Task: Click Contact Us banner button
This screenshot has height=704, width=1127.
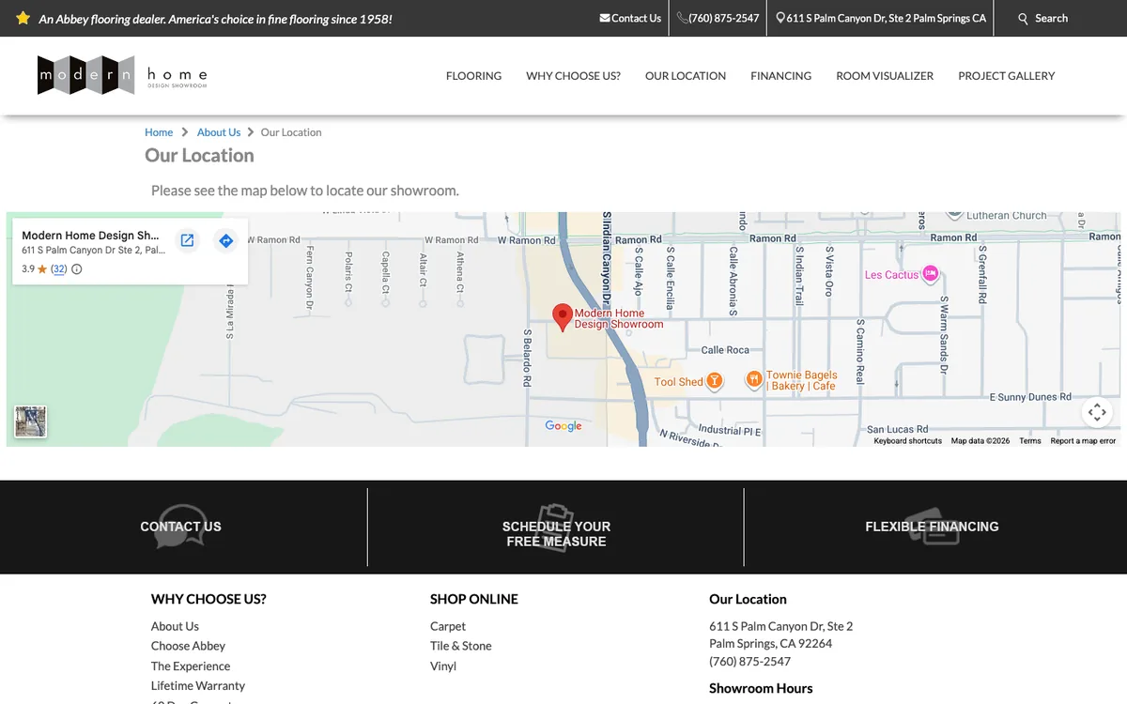Action: [x=180, y=527]
